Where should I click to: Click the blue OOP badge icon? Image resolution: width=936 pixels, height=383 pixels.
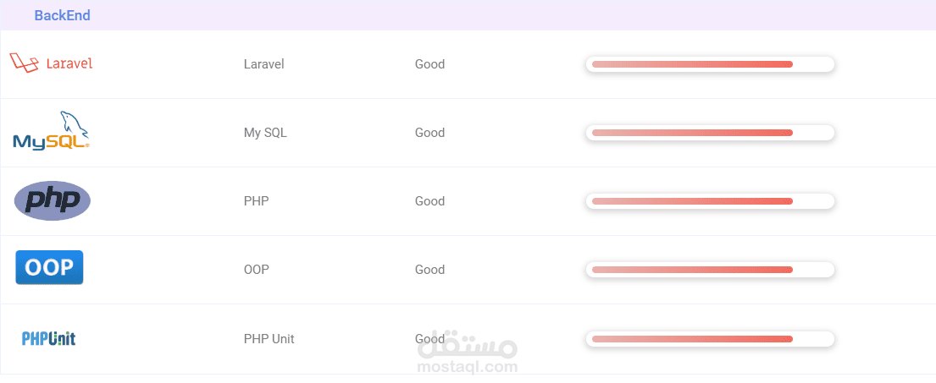click(50, 268)
